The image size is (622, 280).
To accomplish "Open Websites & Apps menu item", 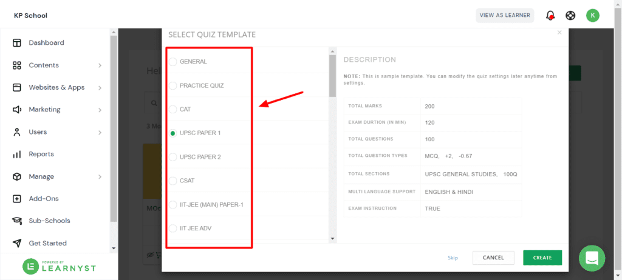I will [56, 87].
